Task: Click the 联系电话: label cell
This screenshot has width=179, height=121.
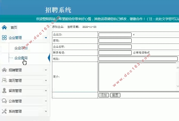Action: 75,53
